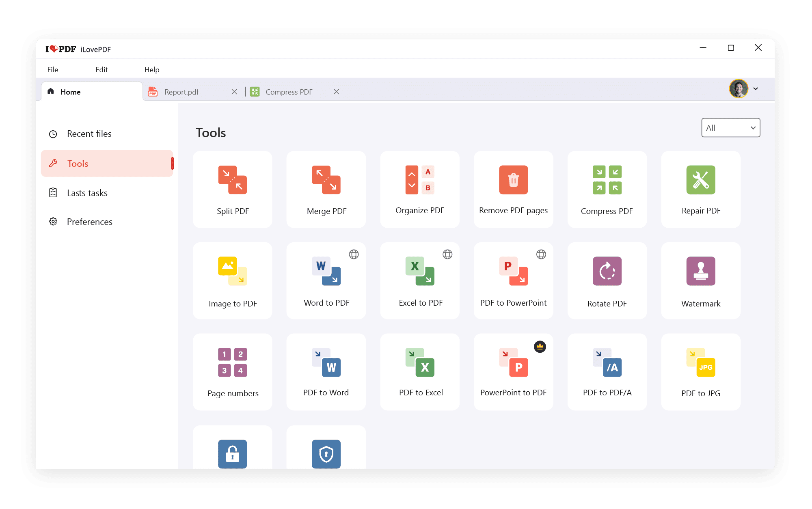Go to Recent files in sidebar
The image size is (812, 509).
click(89, 134)
